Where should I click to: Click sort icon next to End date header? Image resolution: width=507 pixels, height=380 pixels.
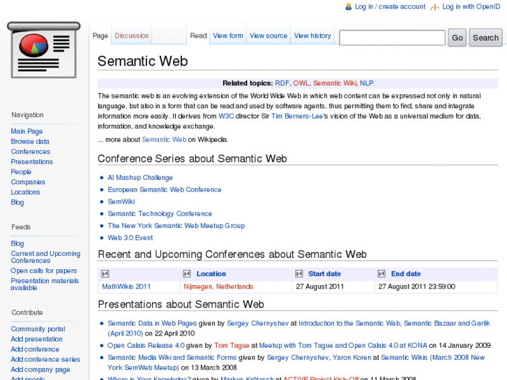coord(381,274)
